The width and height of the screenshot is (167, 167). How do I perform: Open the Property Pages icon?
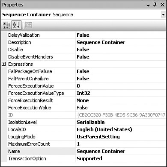(x=29, y=25)
